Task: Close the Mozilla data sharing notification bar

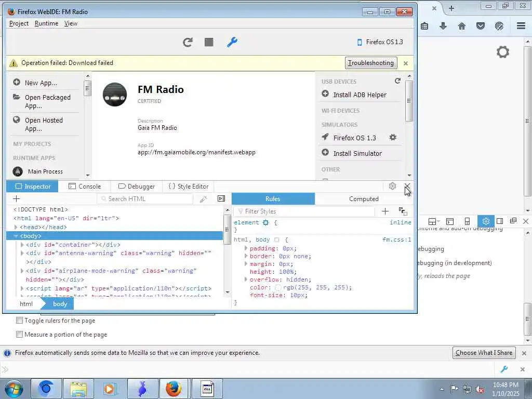Action: pos(524,353)
